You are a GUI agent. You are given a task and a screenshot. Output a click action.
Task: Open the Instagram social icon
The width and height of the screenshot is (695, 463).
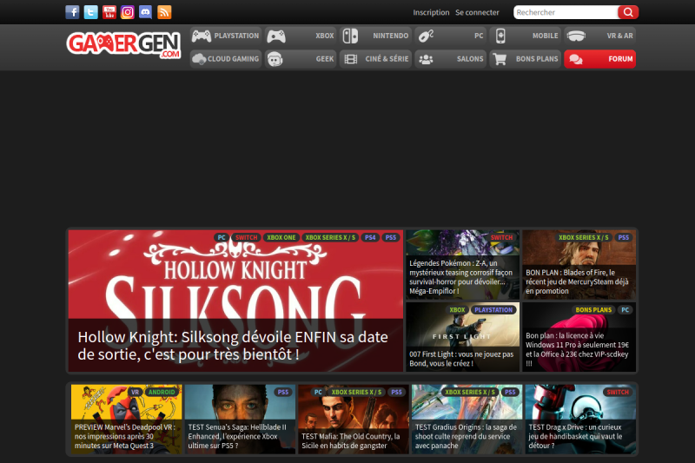point(128,12)
